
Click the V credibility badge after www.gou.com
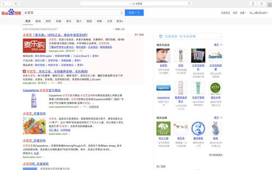click(x=81, y=51)
